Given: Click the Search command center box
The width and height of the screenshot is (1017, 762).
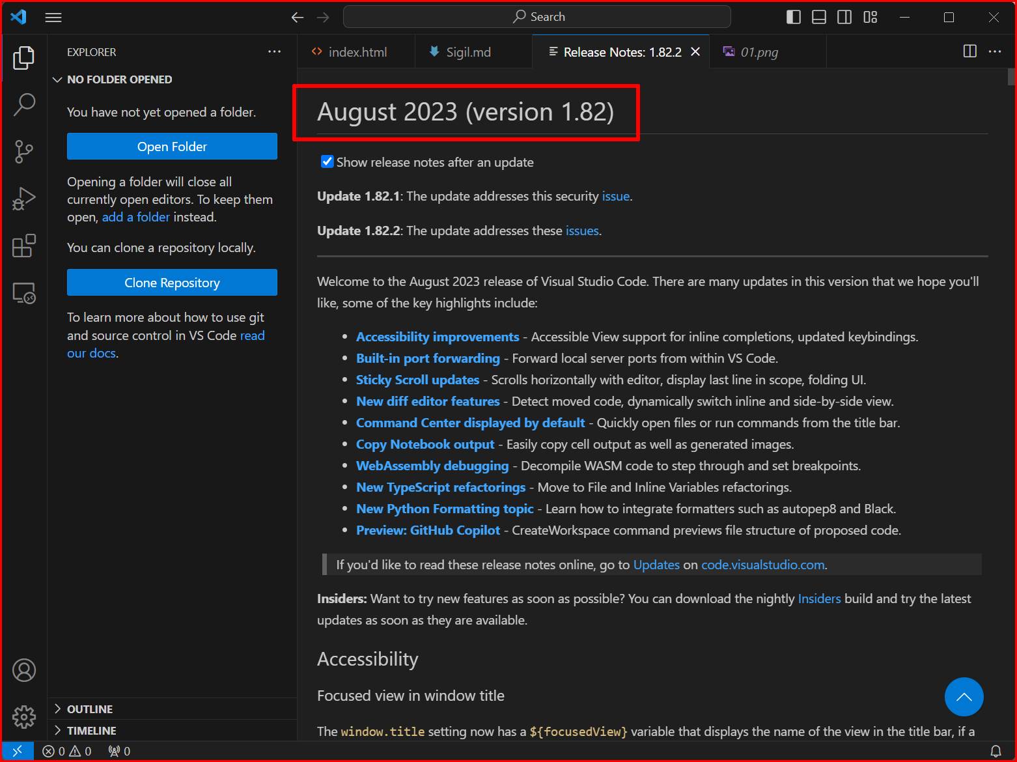Looking at the screenshot, I should tap(537, 17).
